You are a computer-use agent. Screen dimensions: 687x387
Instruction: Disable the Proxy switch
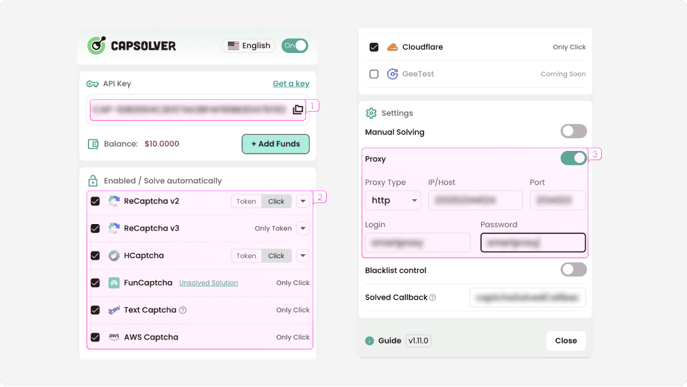tap(573, 159)
